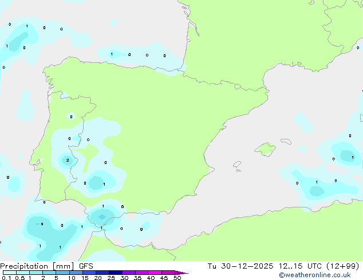363x280 pixels.
Task: Click the Ibiza island outline
Action: (x=237, y=165)
